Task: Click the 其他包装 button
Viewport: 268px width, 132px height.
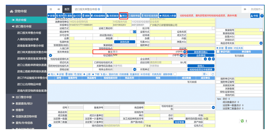Action: pos(125,42)
